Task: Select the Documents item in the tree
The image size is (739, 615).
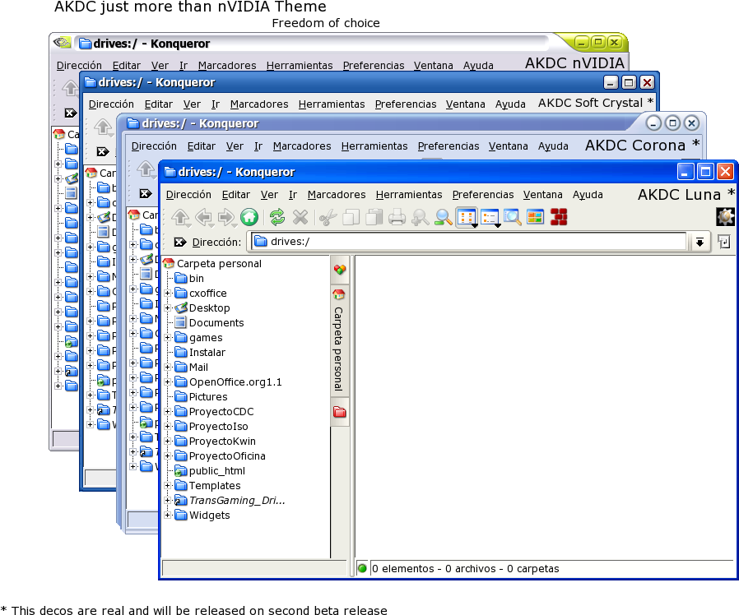Action: 209,323
